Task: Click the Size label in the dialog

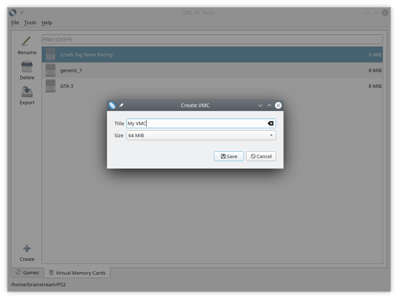Action: pyautogui.click(x=119, y=135)
